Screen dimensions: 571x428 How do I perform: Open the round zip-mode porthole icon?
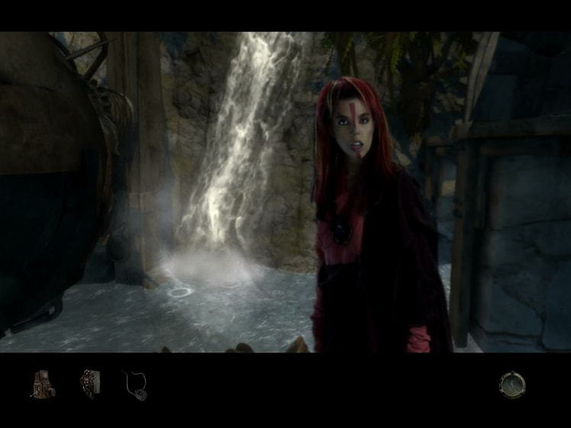click(512, 385)
